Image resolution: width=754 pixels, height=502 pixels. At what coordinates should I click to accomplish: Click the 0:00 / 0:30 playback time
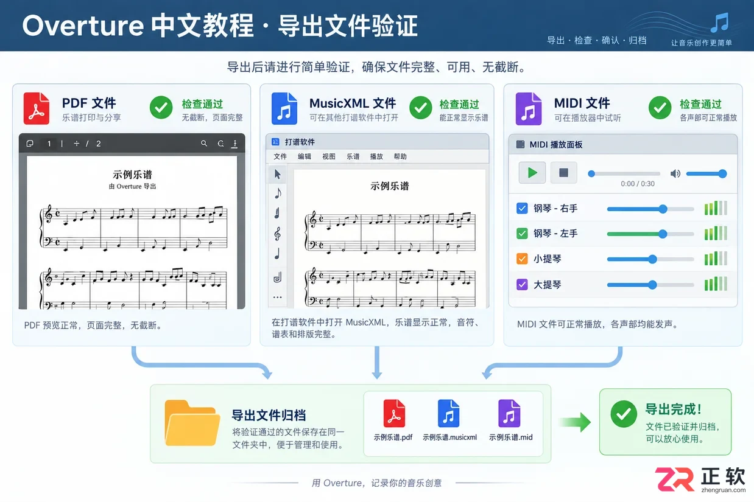638,184
